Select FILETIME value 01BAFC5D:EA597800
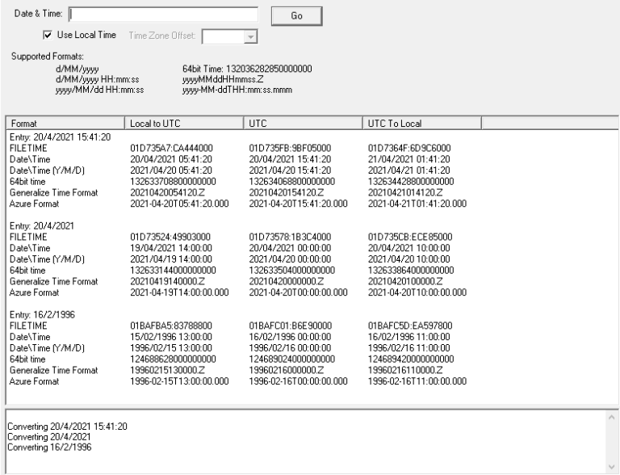 pos(410,326)
